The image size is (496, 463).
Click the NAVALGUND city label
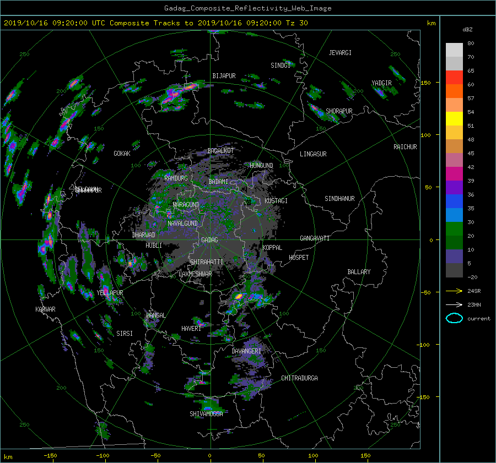(x=182, y=224)
